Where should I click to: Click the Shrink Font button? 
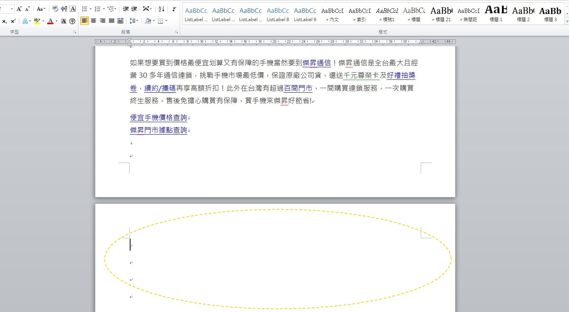point(27,9)
